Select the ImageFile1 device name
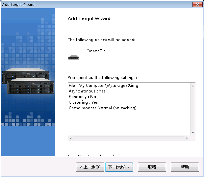 coord(97,51)
